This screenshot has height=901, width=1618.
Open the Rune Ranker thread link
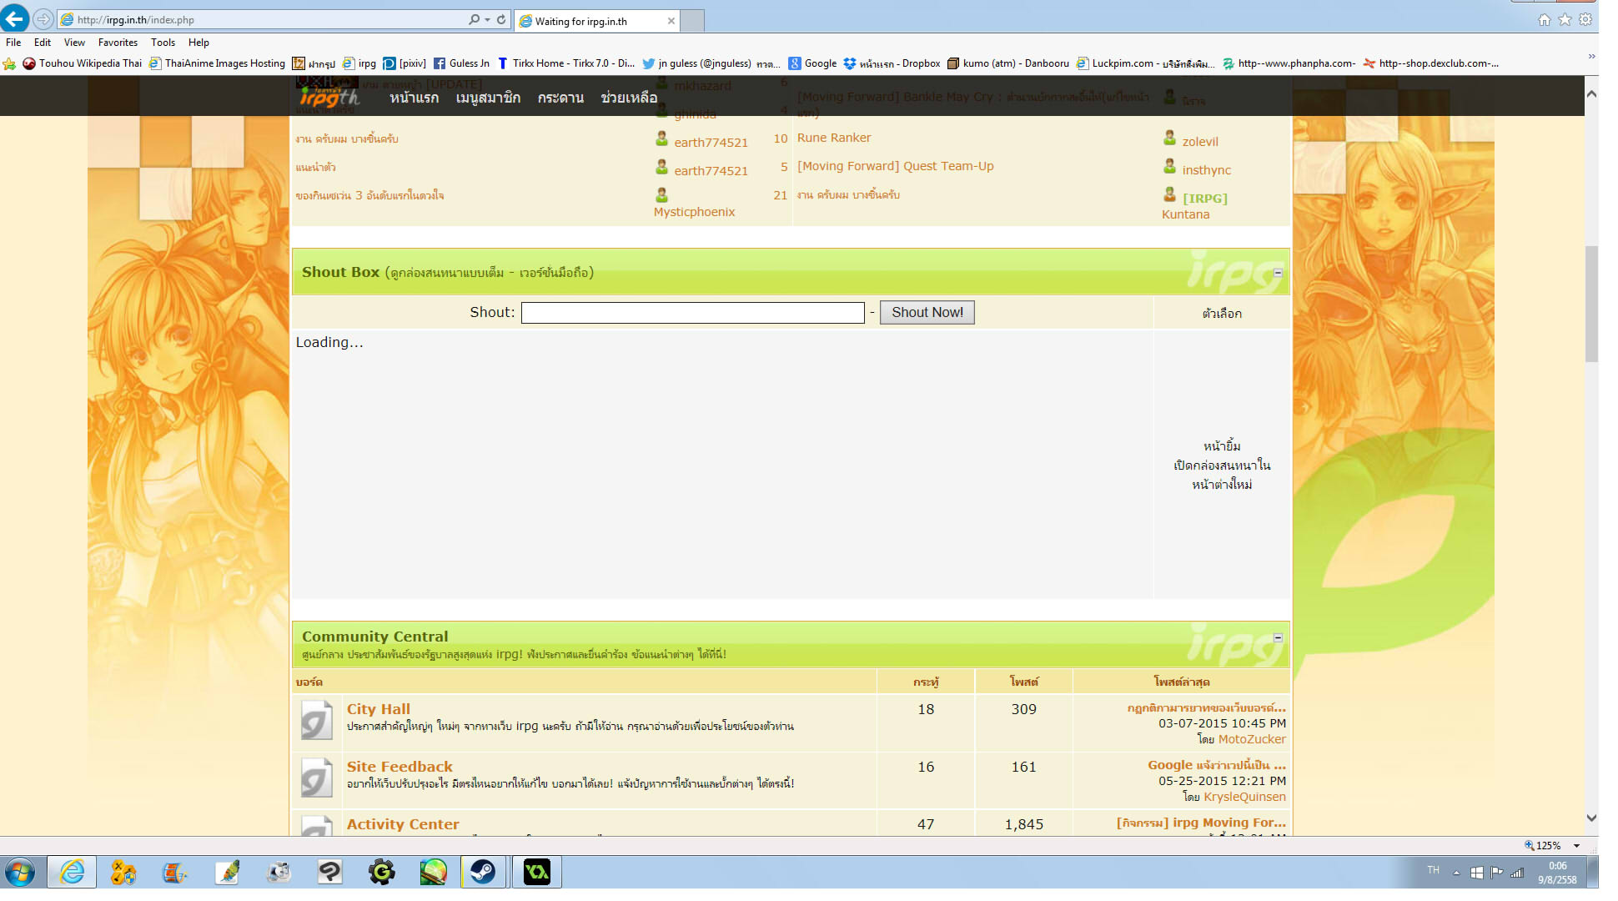coord(833,138)
